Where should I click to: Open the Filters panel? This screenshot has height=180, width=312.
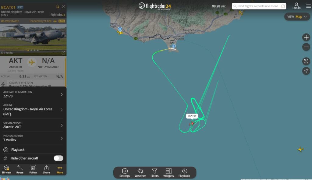pyautogui.click(x=154, y=173)
